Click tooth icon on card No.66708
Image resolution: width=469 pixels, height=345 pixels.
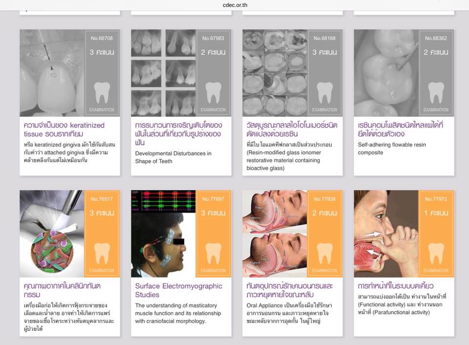102,92
